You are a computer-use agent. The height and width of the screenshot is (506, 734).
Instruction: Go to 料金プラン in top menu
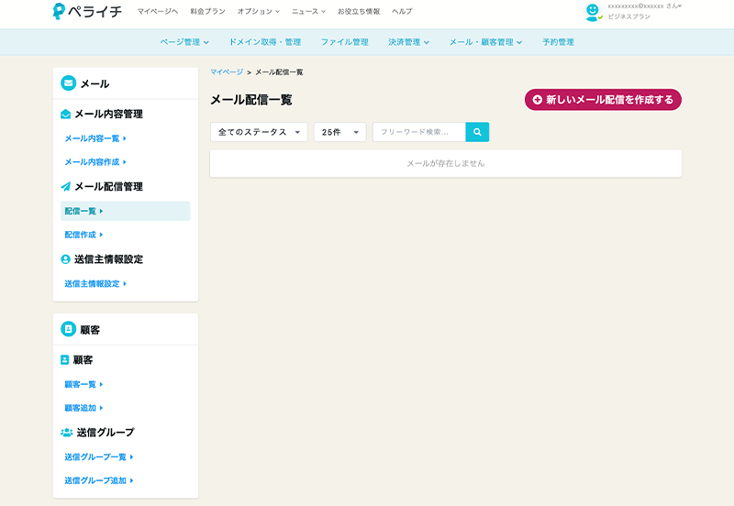207,11
